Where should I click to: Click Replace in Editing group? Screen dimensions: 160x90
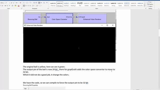[150, 4]
